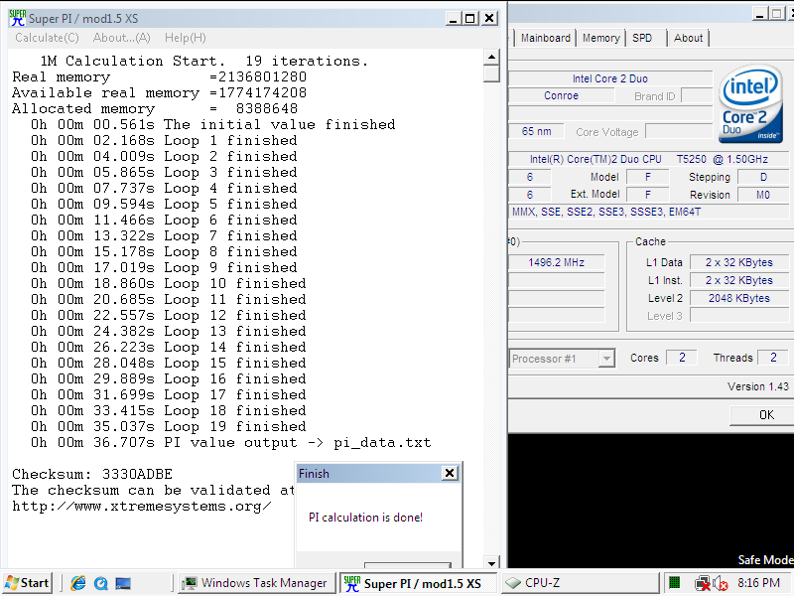Minimize the Super PI window
The image size is (794, 596).
tap(454, 19)
